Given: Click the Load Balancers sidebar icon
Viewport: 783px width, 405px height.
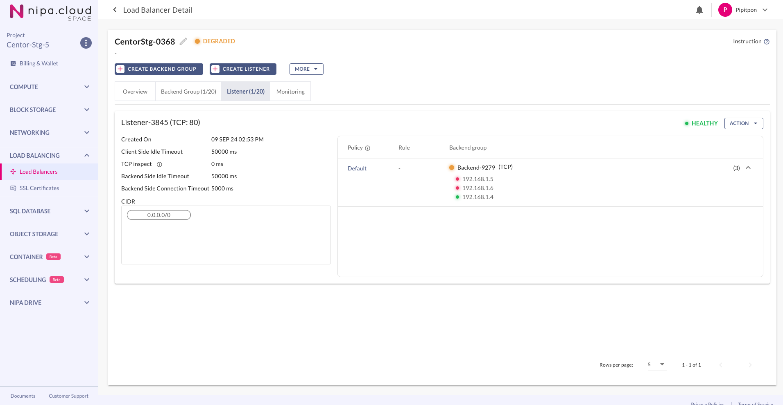Looking at the screenshot, I should pyautogui.click(x=13, y=172).
